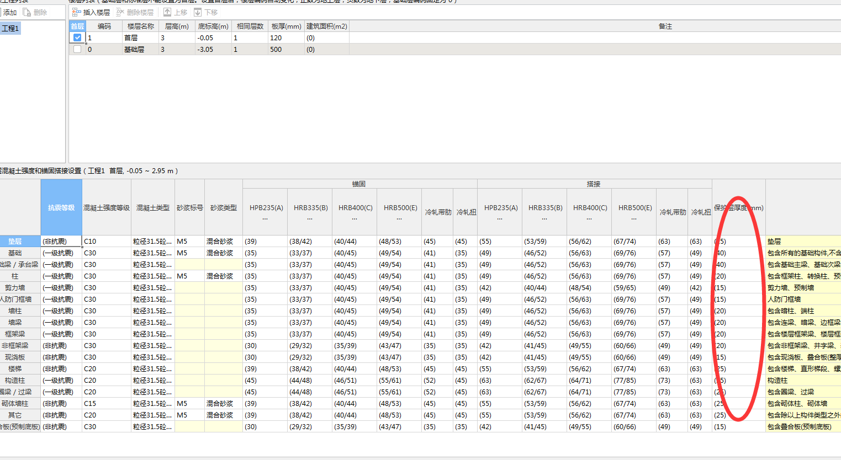Click the 编码 column header
Screen dimensions: 841x460
(104, 26)
